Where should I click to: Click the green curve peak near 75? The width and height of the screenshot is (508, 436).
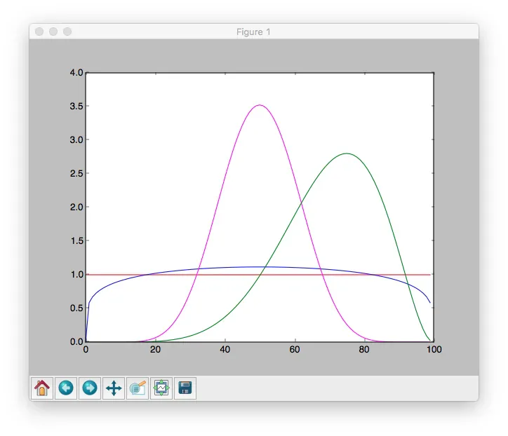(347, 154)
